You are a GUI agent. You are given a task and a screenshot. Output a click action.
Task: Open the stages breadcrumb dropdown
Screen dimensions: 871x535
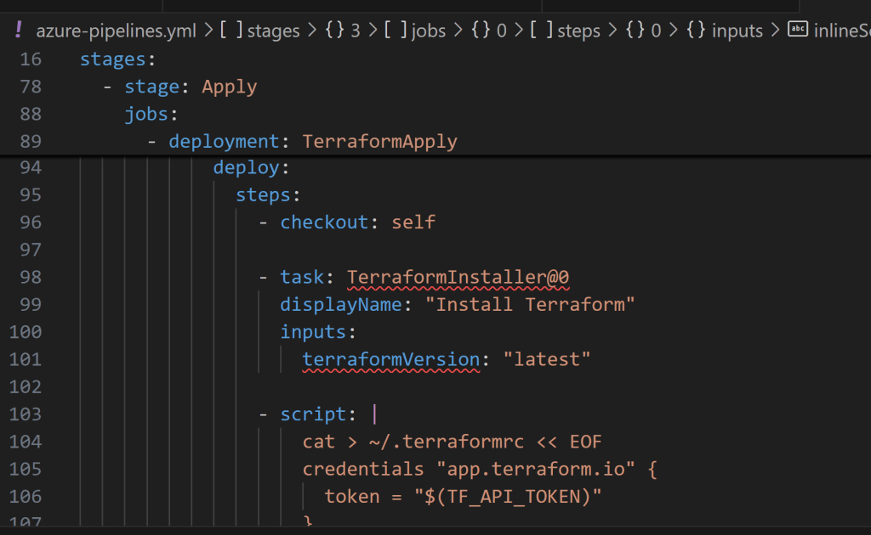(274, 31)
